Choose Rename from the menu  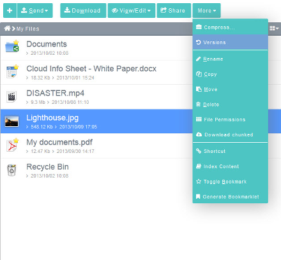[x=230, y=59]
